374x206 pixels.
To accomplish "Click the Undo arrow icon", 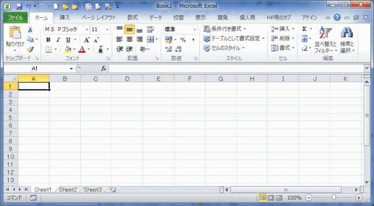I will [29, 6].
